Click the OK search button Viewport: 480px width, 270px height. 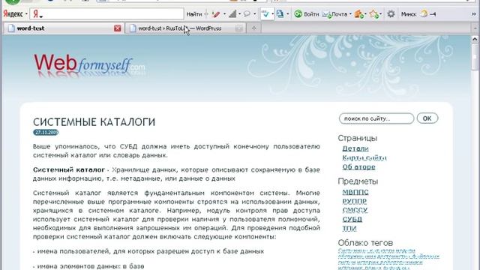[x=427, y=118]
